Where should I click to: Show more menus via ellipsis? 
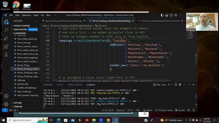click(55, 15)
